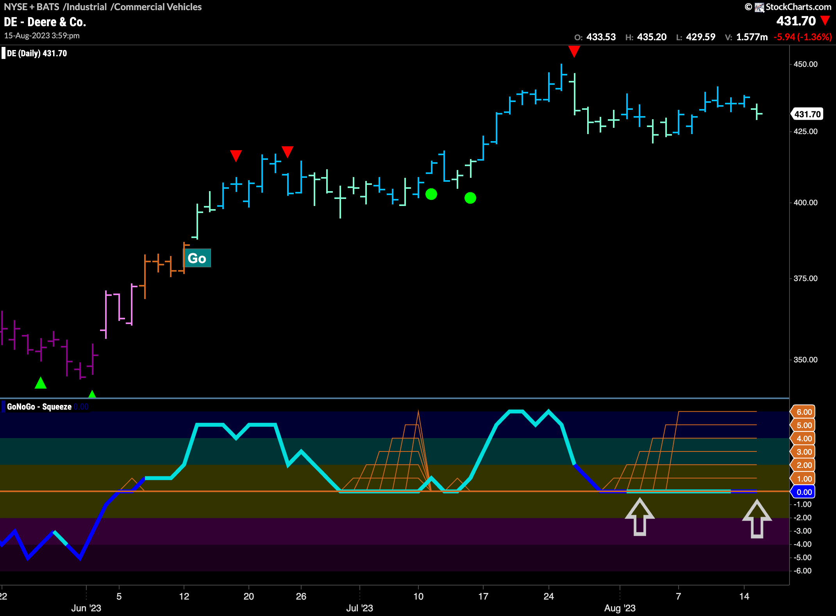Click the small green up-triangle at June start
Image resolution: width=836 pixels, height=616 pixels.
click(92, 394)
